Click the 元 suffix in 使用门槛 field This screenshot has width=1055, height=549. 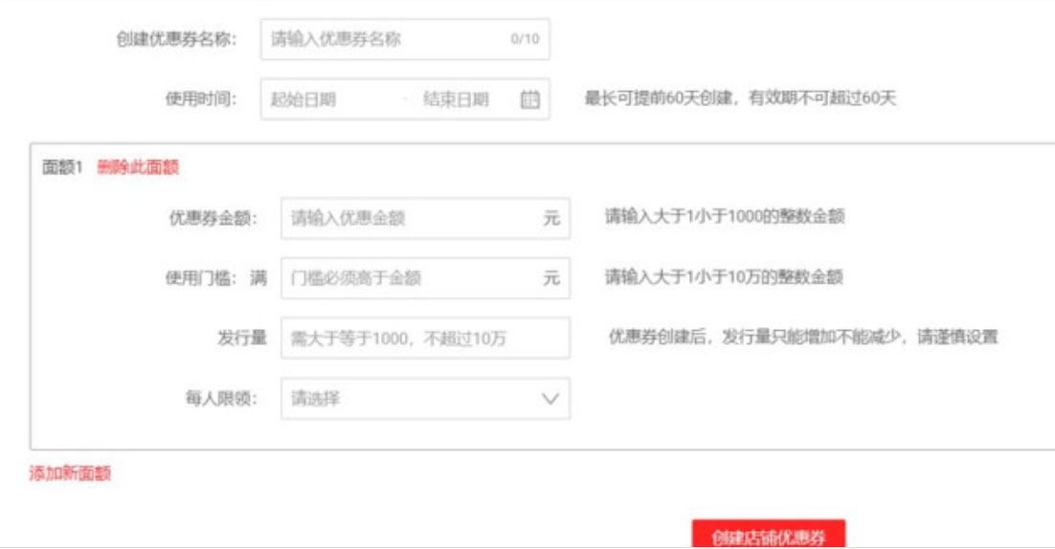(x=551, y=277)
